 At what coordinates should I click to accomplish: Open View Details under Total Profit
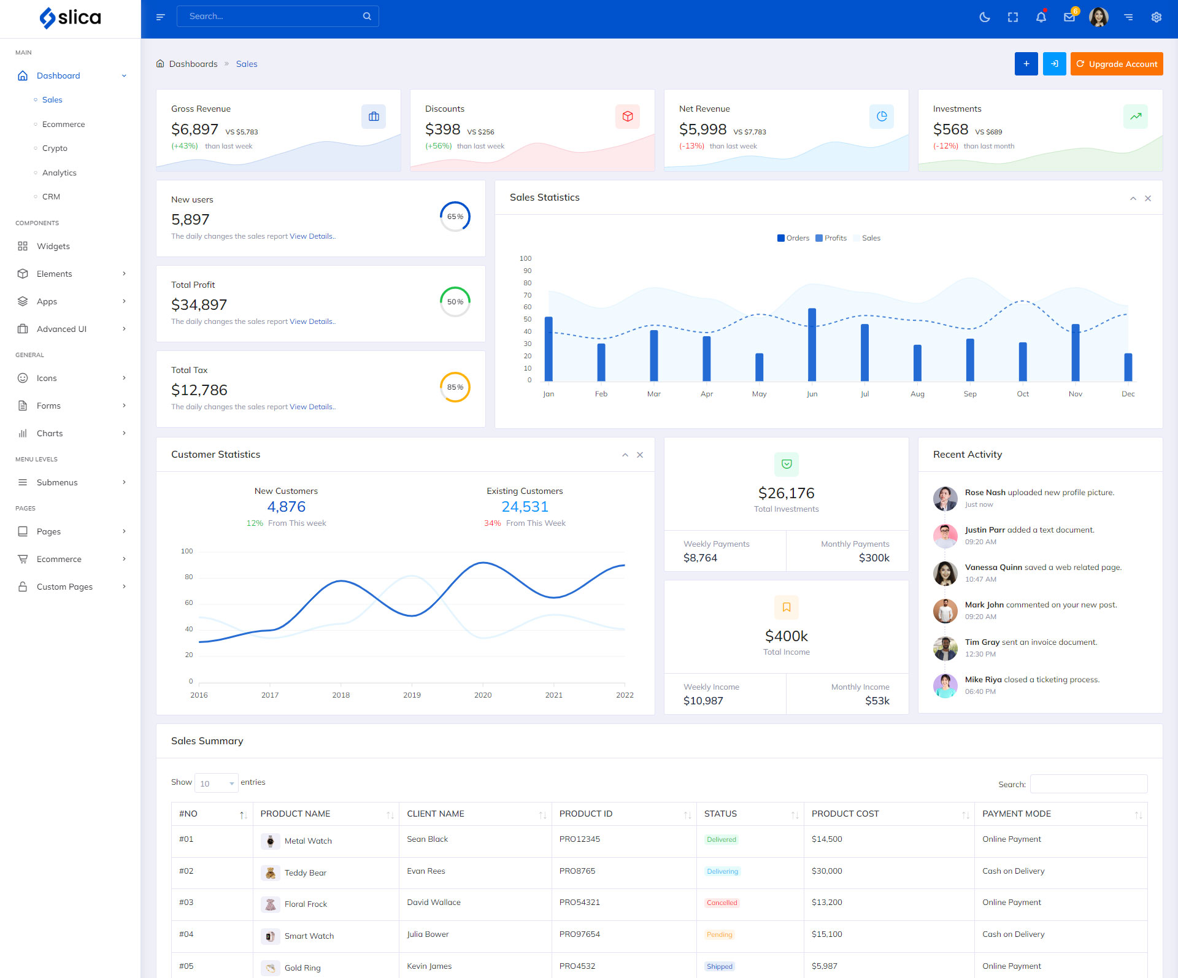point(312,322)
